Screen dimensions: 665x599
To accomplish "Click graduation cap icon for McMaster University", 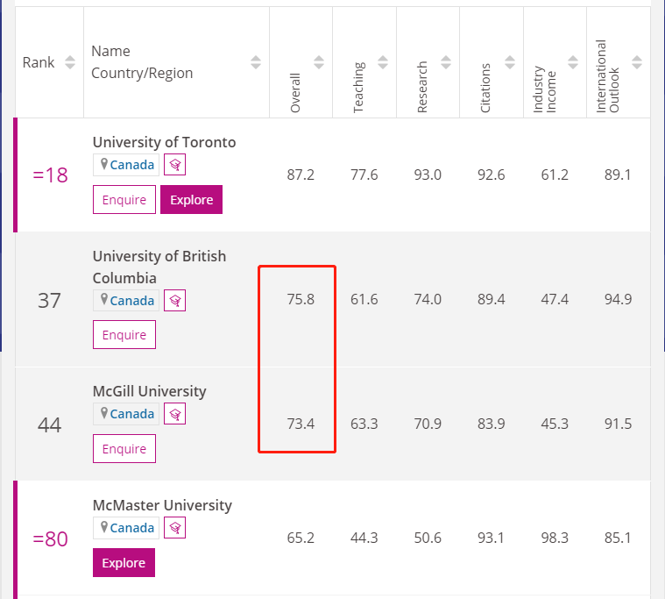I will pyautogui.click(x=174, y=528).
